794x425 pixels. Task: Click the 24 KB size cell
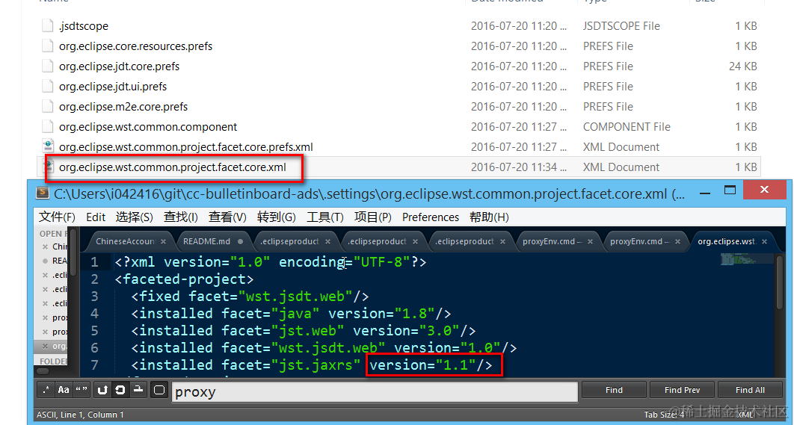(x=743, y=66)
